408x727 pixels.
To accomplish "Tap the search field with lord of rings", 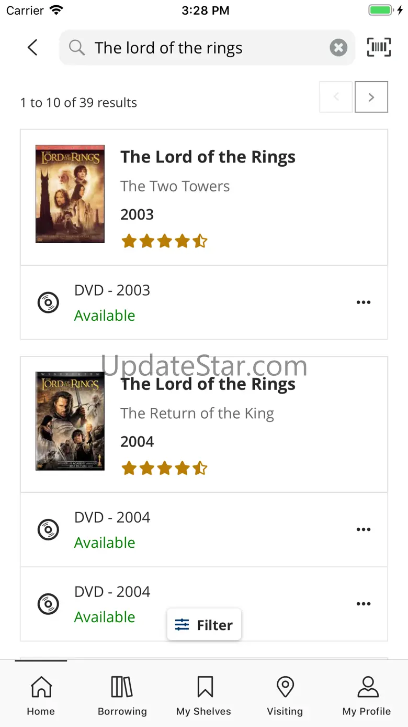I will tap(207, 48).
